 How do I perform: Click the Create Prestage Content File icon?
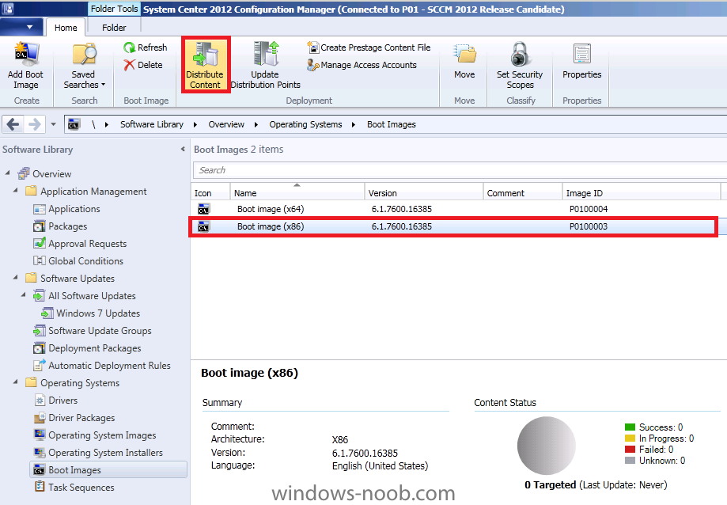click(313, 47)
